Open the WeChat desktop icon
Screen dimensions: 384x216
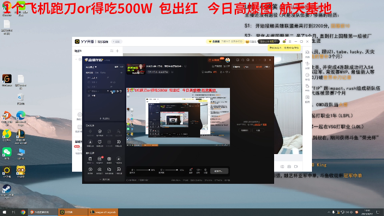pos(7,153)
